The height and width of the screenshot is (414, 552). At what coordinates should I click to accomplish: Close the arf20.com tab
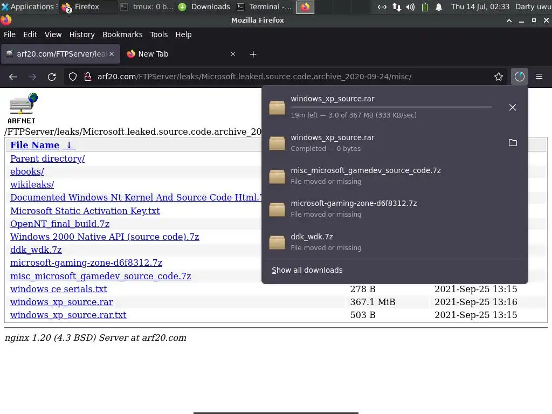click(x=112, y=54)
